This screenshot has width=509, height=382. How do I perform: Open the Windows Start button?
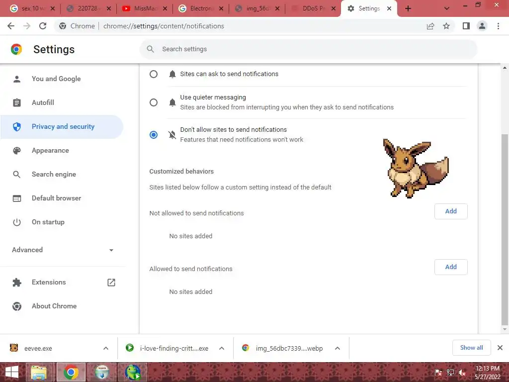click(12, 372)
